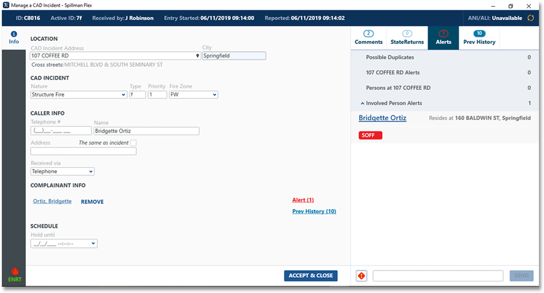Switch to the StateReturns tab
The width and height of the screenshot is (544, 293).
pyautogui.click(x=407, y=38)
